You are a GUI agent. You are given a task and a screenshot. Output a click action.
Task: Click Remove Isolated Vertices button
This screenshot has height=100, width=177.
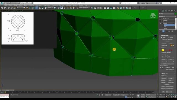click(167, 87)
